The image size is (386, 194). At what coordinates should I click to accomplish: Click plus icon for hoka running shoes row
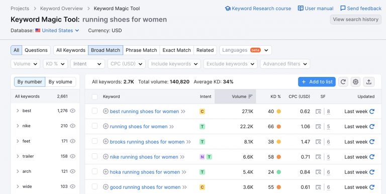[x=106, y=172]
